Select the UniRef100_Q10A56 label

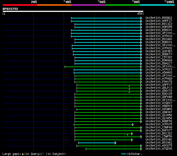coord(159,115)
